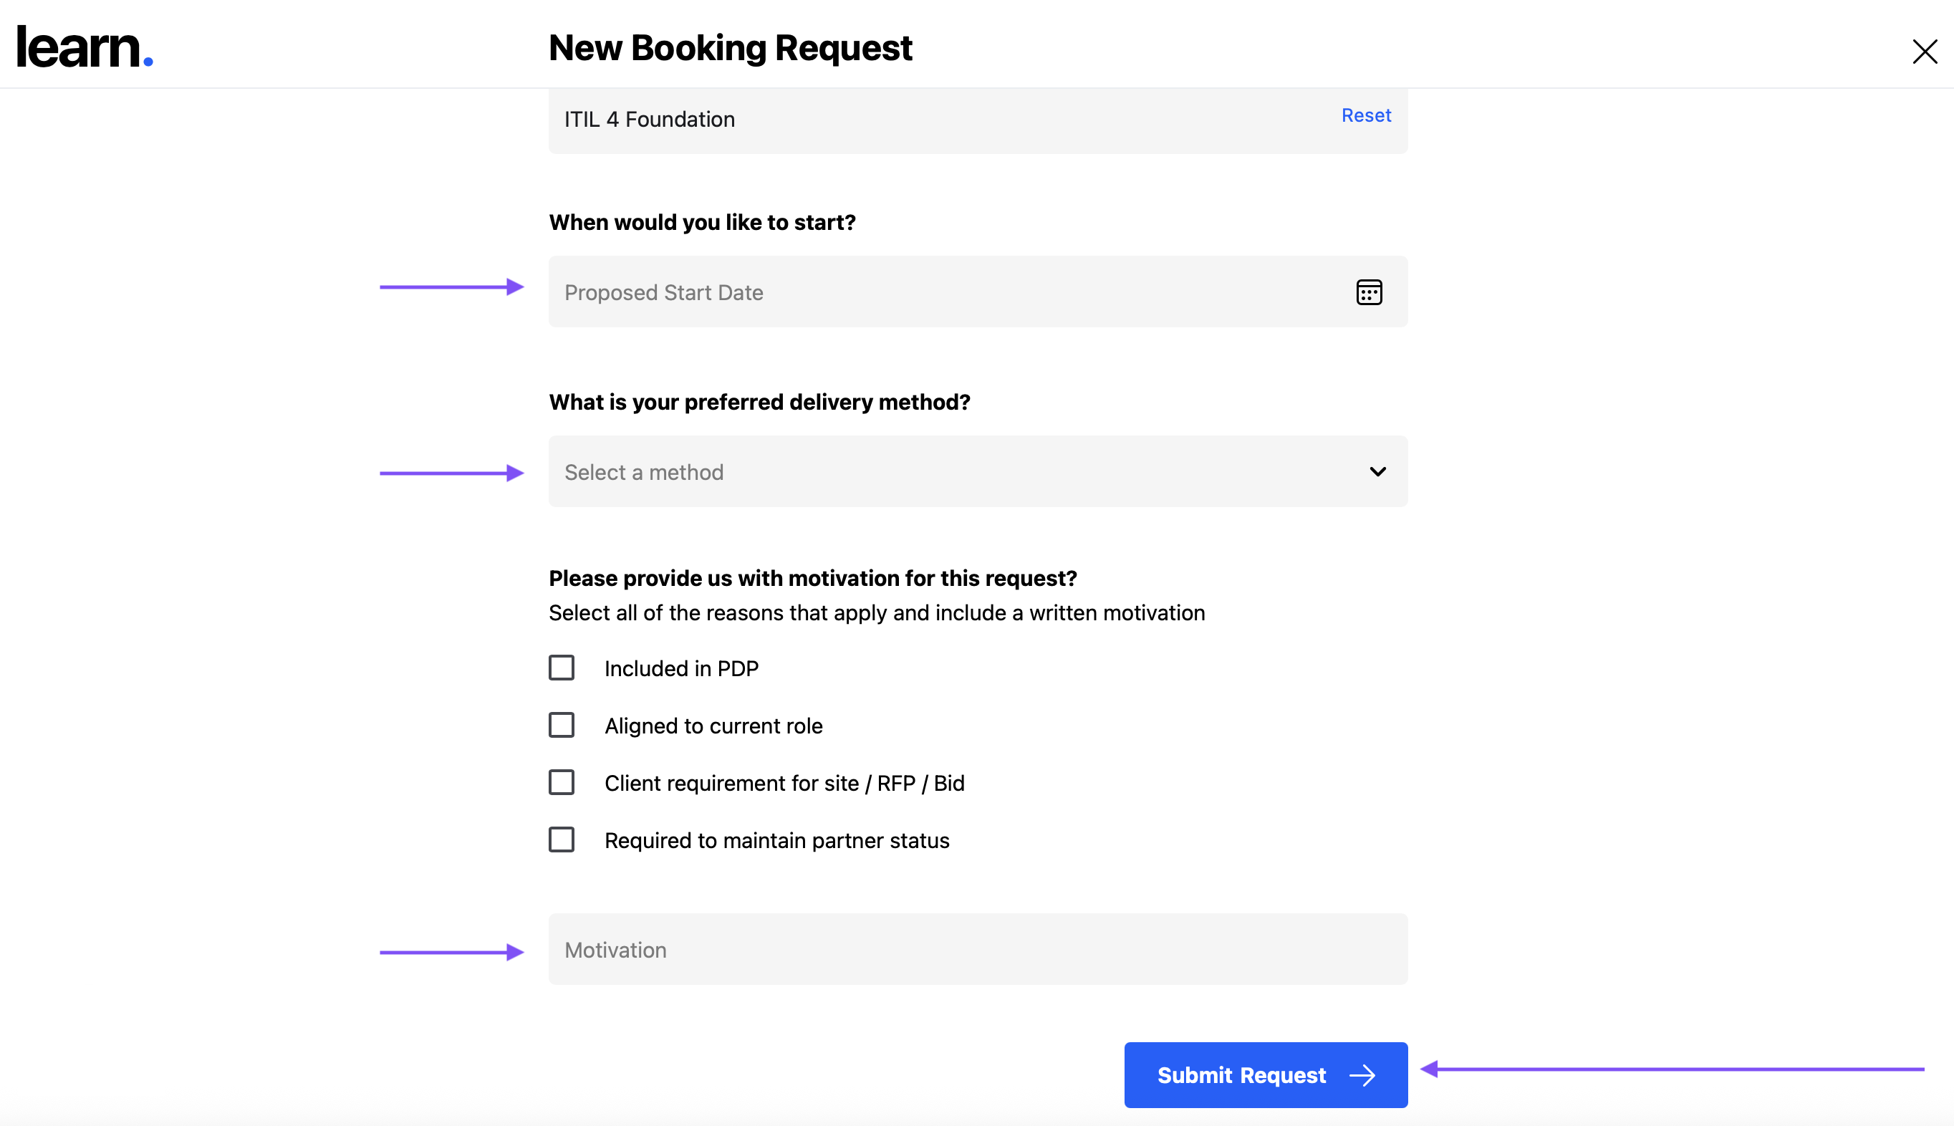Click the Client requirement for site label
The image size is (1954, 1126).
point(784,783)
